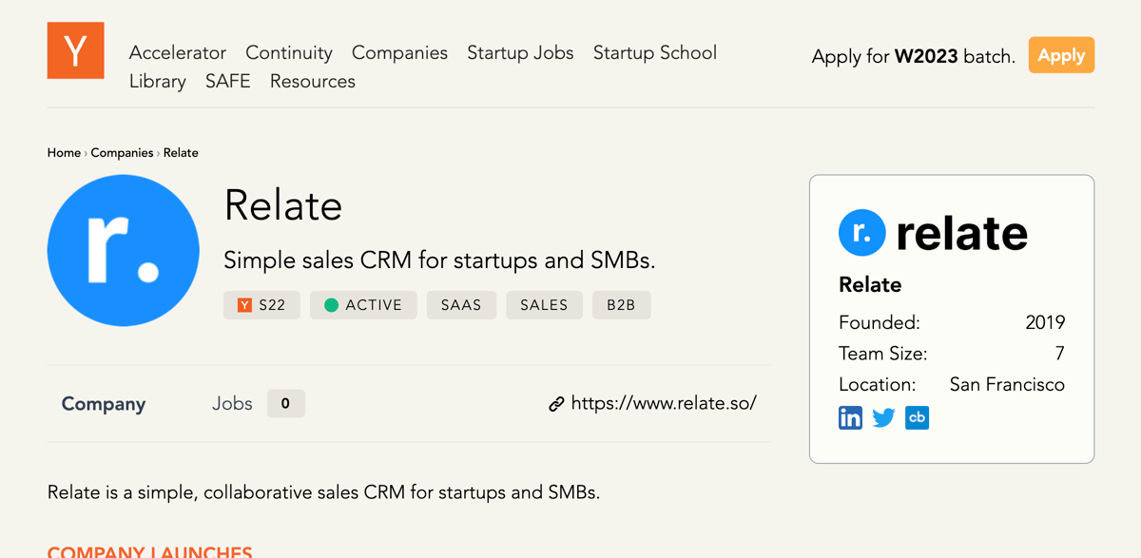Open the Twitter bird icon
The width and height of the screenshot is (1141, 558).
click(883, 417)
